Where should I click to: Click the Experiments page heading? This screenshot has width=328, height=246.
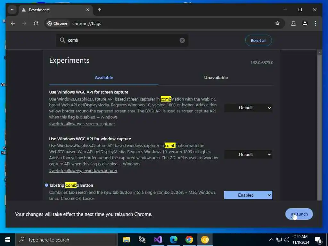point(69,60)
